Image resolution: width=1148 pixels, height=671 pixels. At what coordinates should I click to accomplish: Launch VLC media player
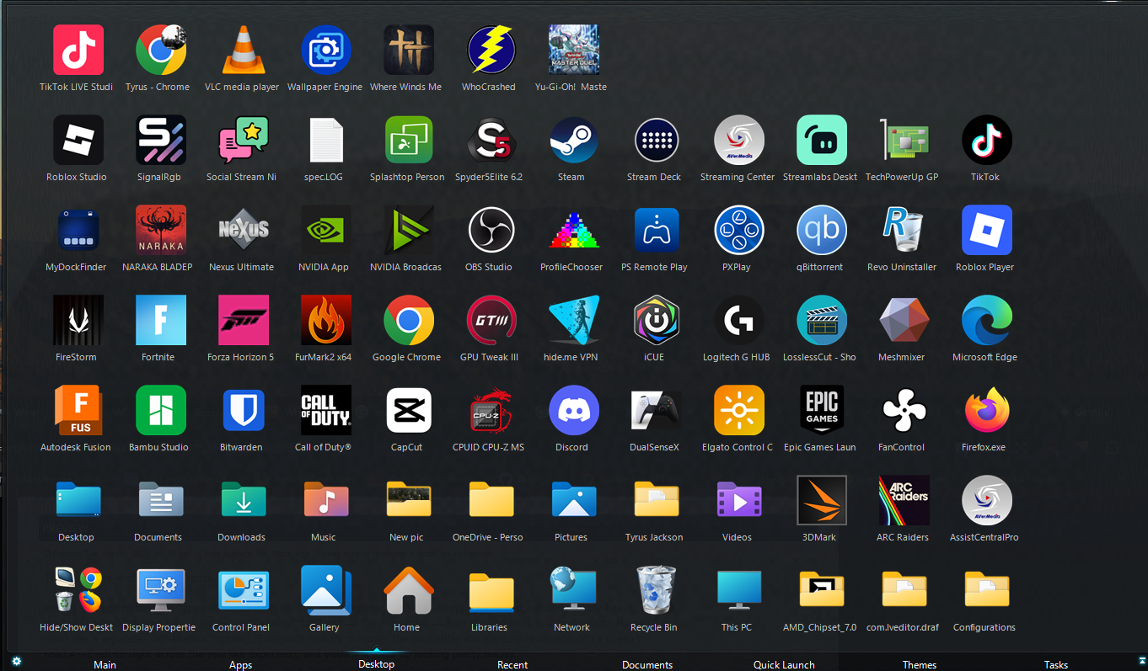241,51
